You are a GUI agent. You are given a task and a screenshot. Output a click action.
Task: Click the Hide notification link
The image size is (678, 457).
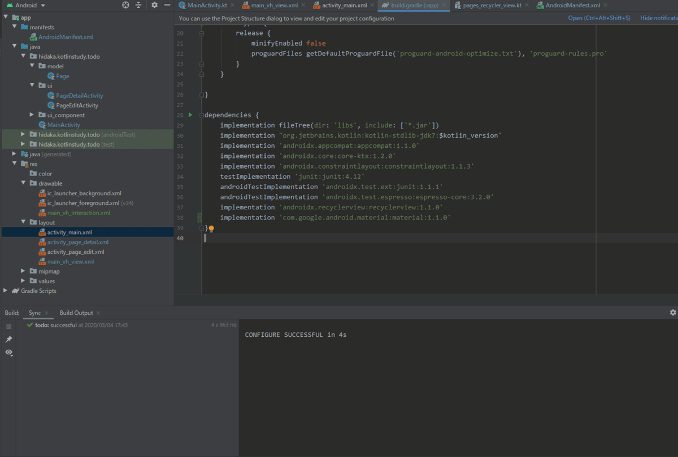coord(658,18)
